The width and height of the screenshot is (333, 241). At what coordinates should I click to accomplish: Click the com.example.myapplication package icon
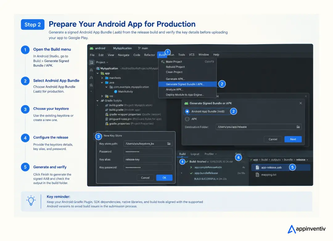pyautogui.click(x=111, y=87)
